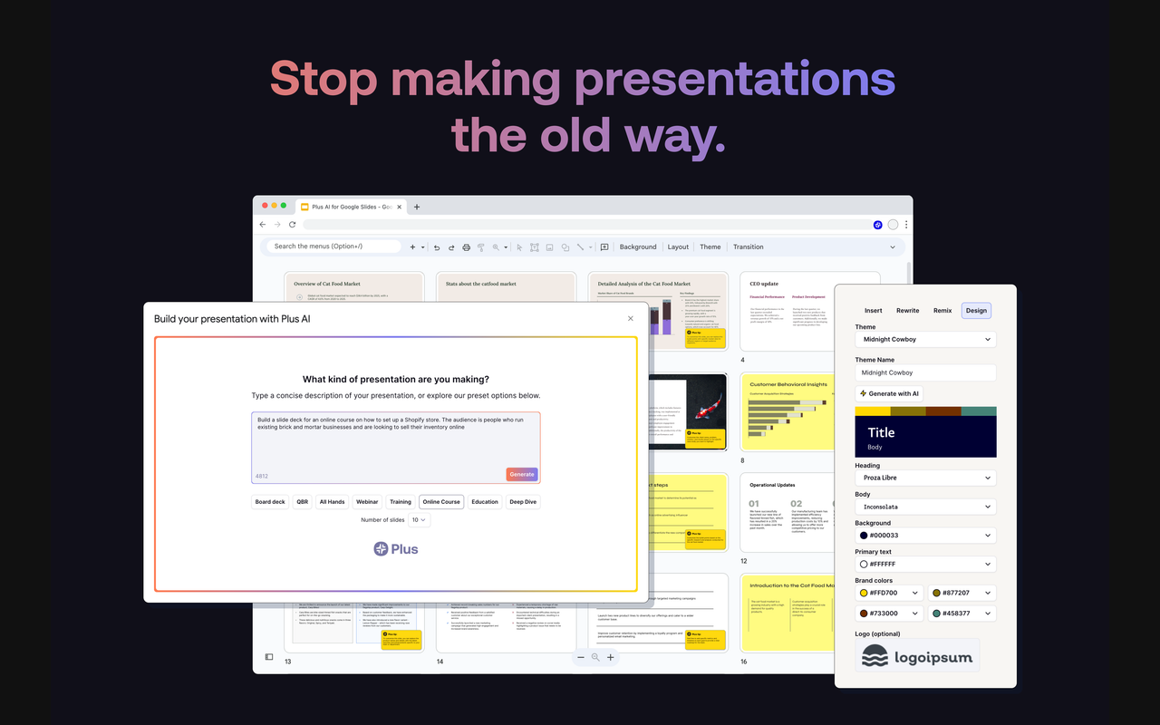Screen dimensions: 1160x725
Task: Select the cursor pointer tool
Action: click(520, 246)
